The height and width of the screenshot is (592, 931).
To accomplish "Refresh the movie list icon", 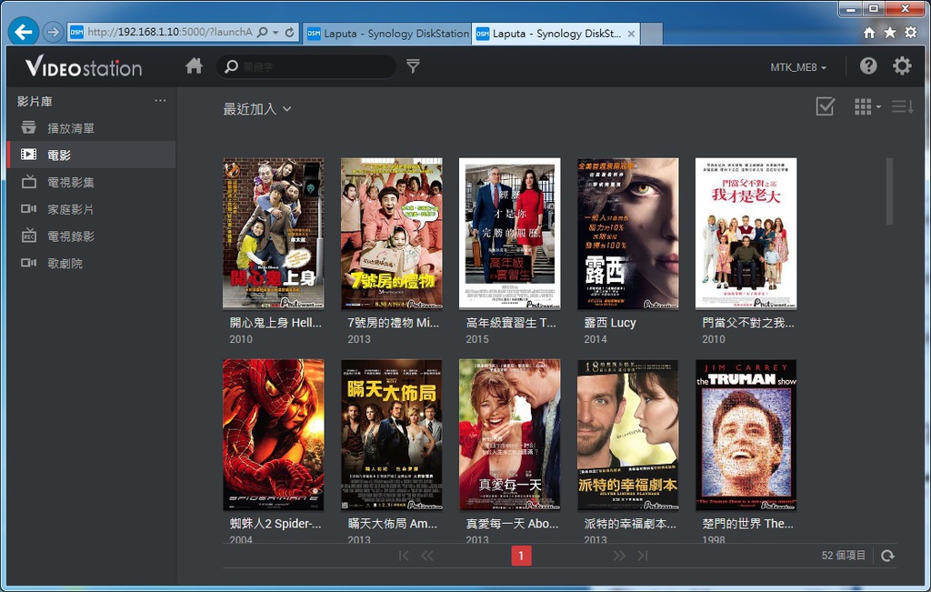I will pos(887,556).
